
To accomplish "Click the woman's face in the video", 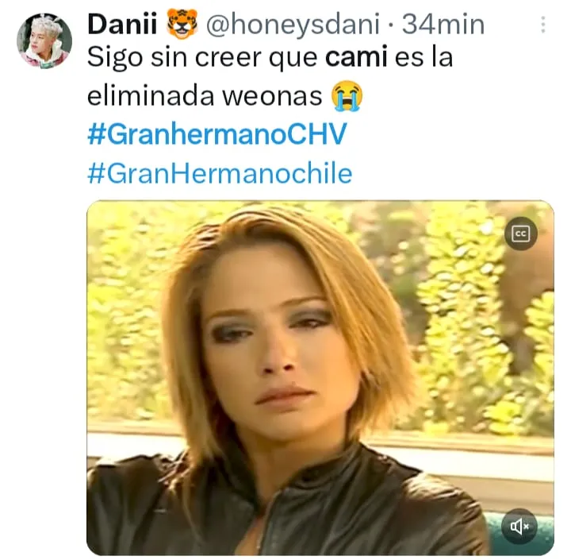I will click(270, 346).
